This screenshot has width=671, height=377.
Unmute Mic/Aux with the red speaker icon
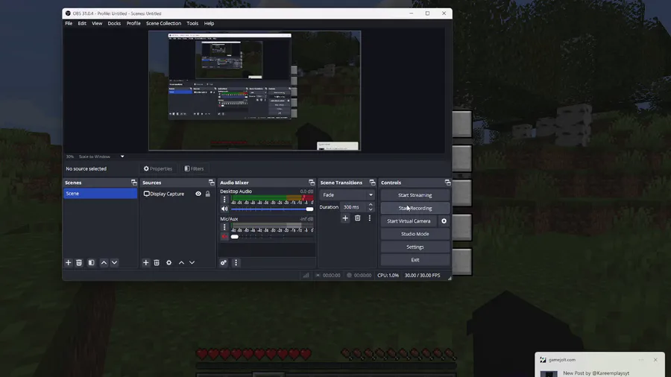point(224,236)
